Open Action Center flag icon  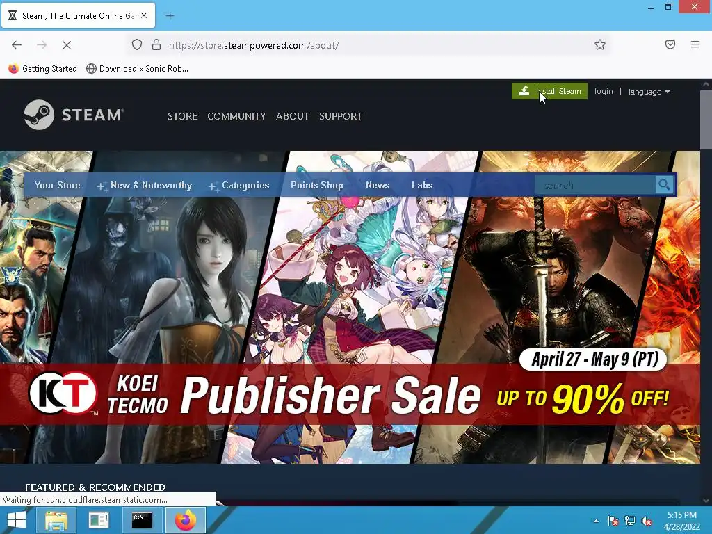pos(613,521)
